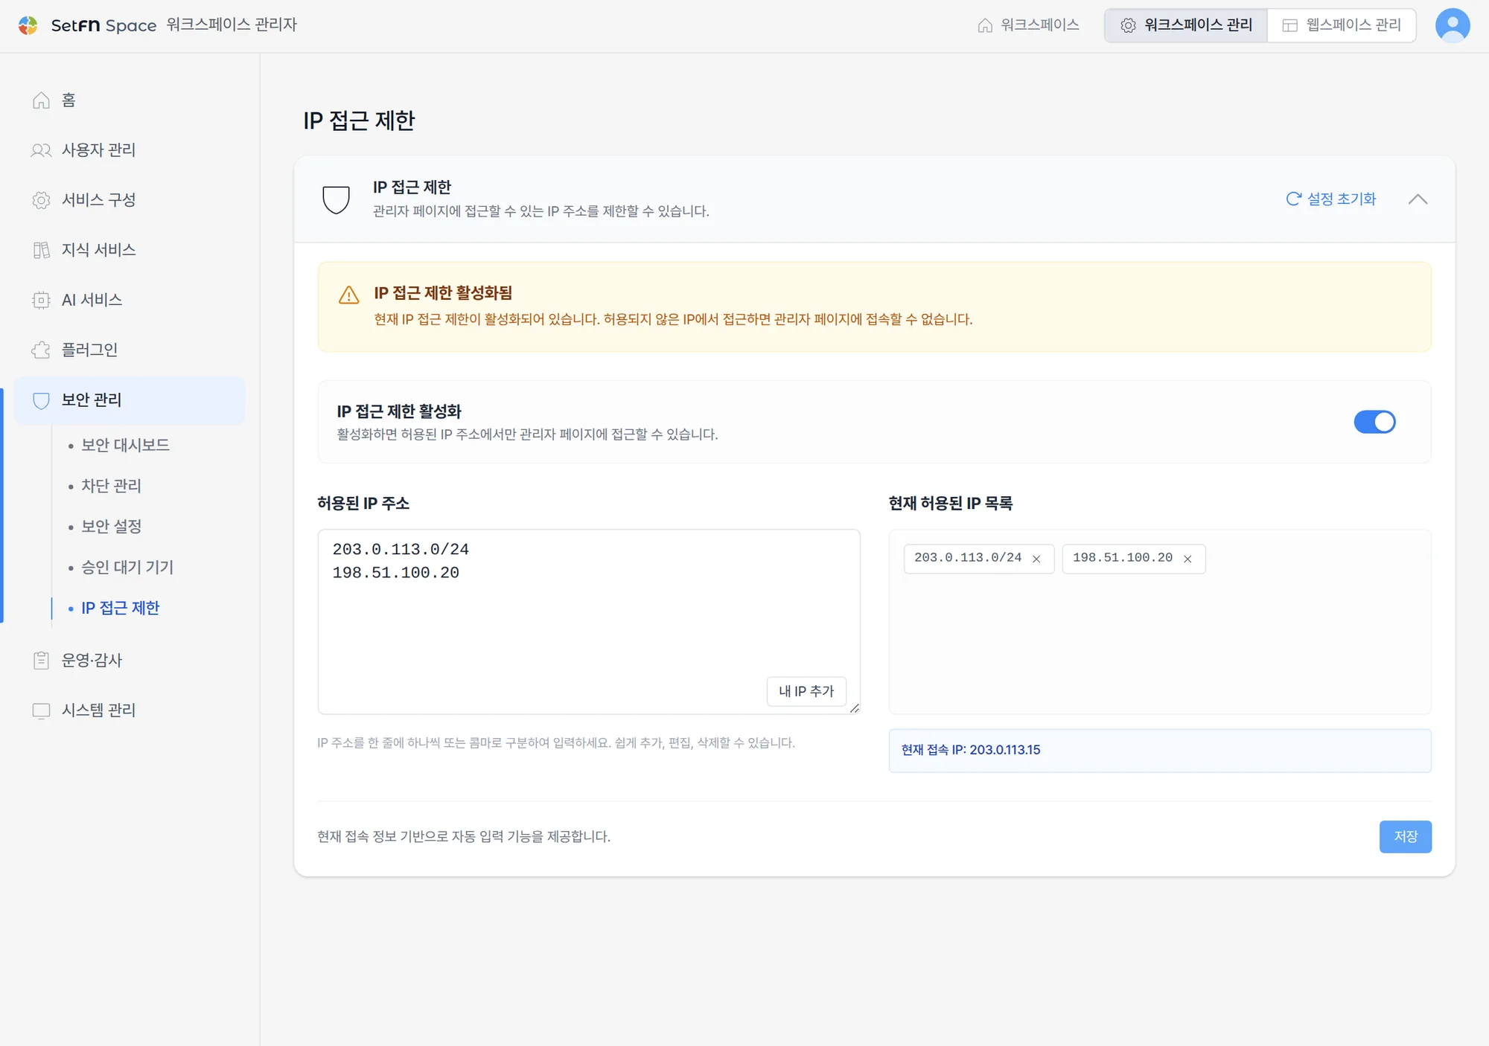Click the home icon beside 홈

pos(42,100)
